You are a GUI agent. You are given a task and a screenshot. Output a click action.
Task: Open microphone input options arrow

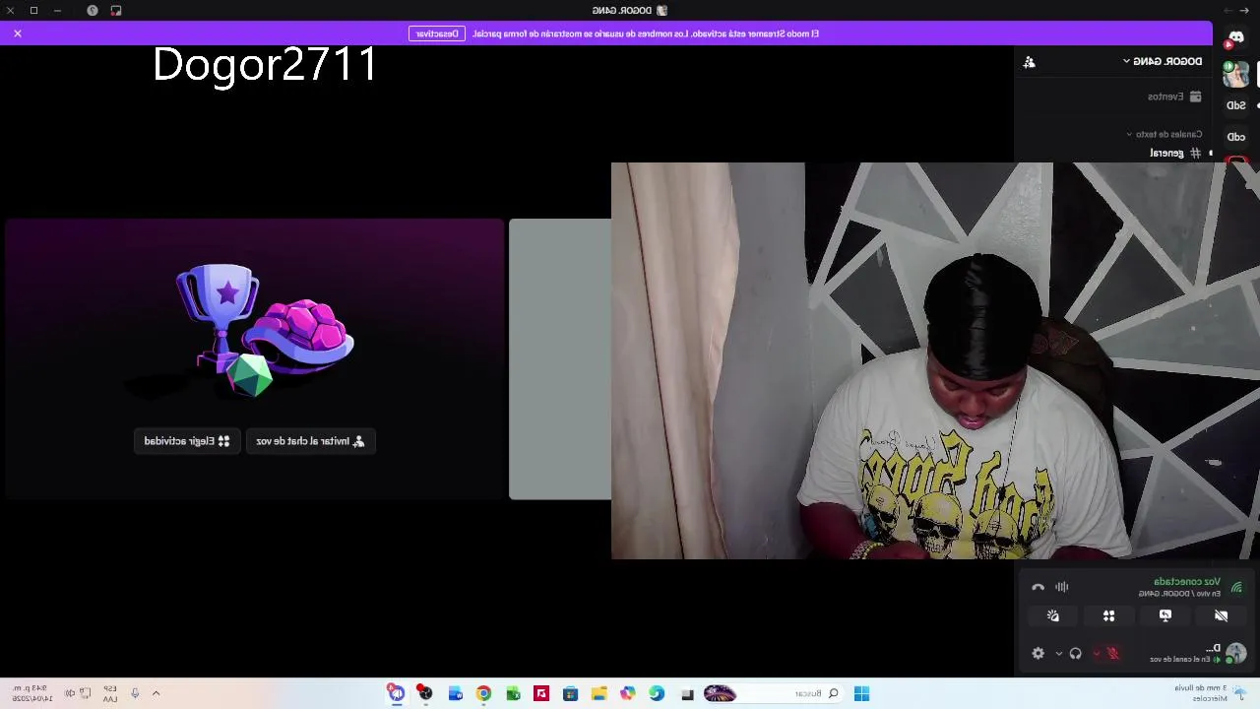1097,653
